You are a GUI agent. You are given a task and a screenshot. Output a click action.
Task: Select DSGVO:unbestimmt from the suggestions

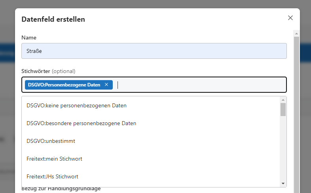pos(51,141)
